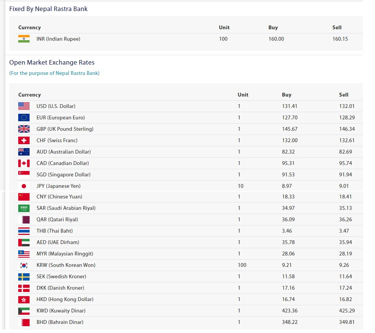Click AUD sell rate 82.69

click(345, 152)
